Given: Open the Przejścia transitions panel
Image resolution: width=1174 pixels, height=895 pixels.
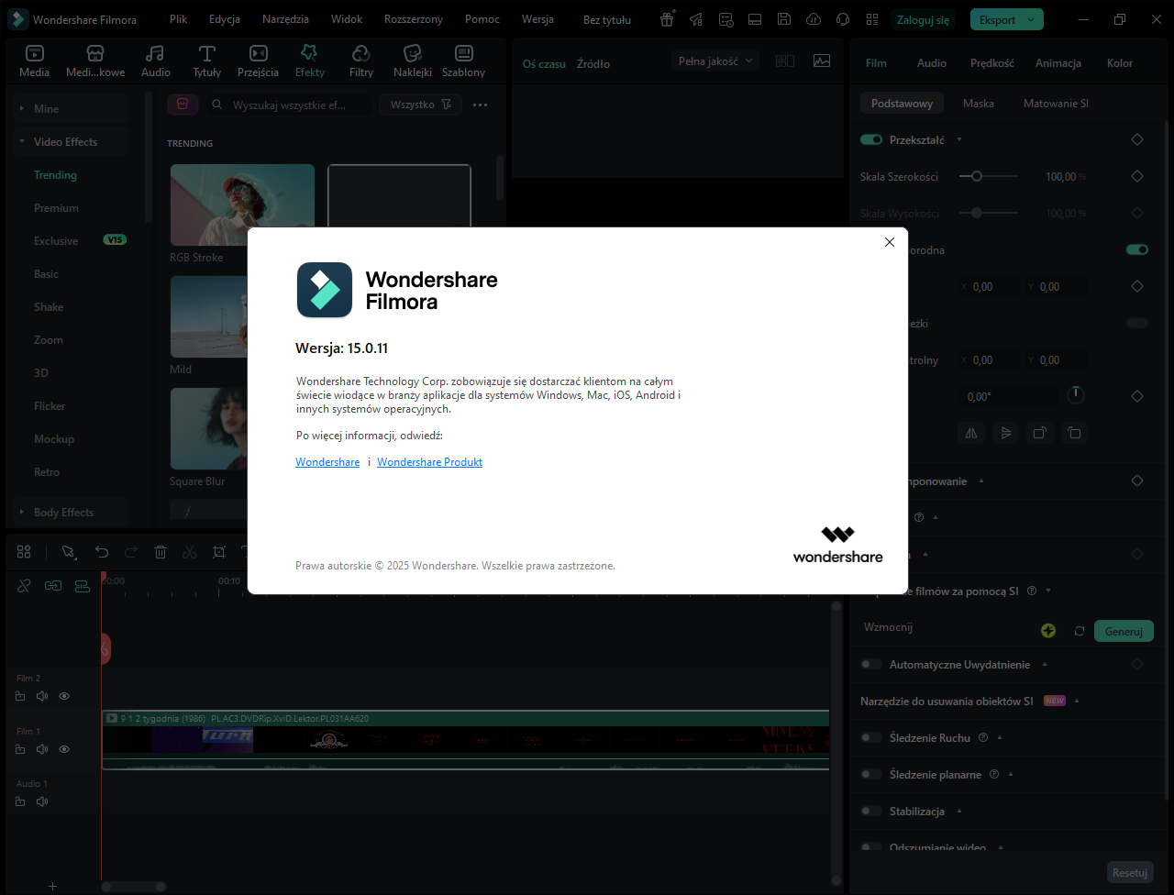Looking at the screenshot, I should [259, 61].
